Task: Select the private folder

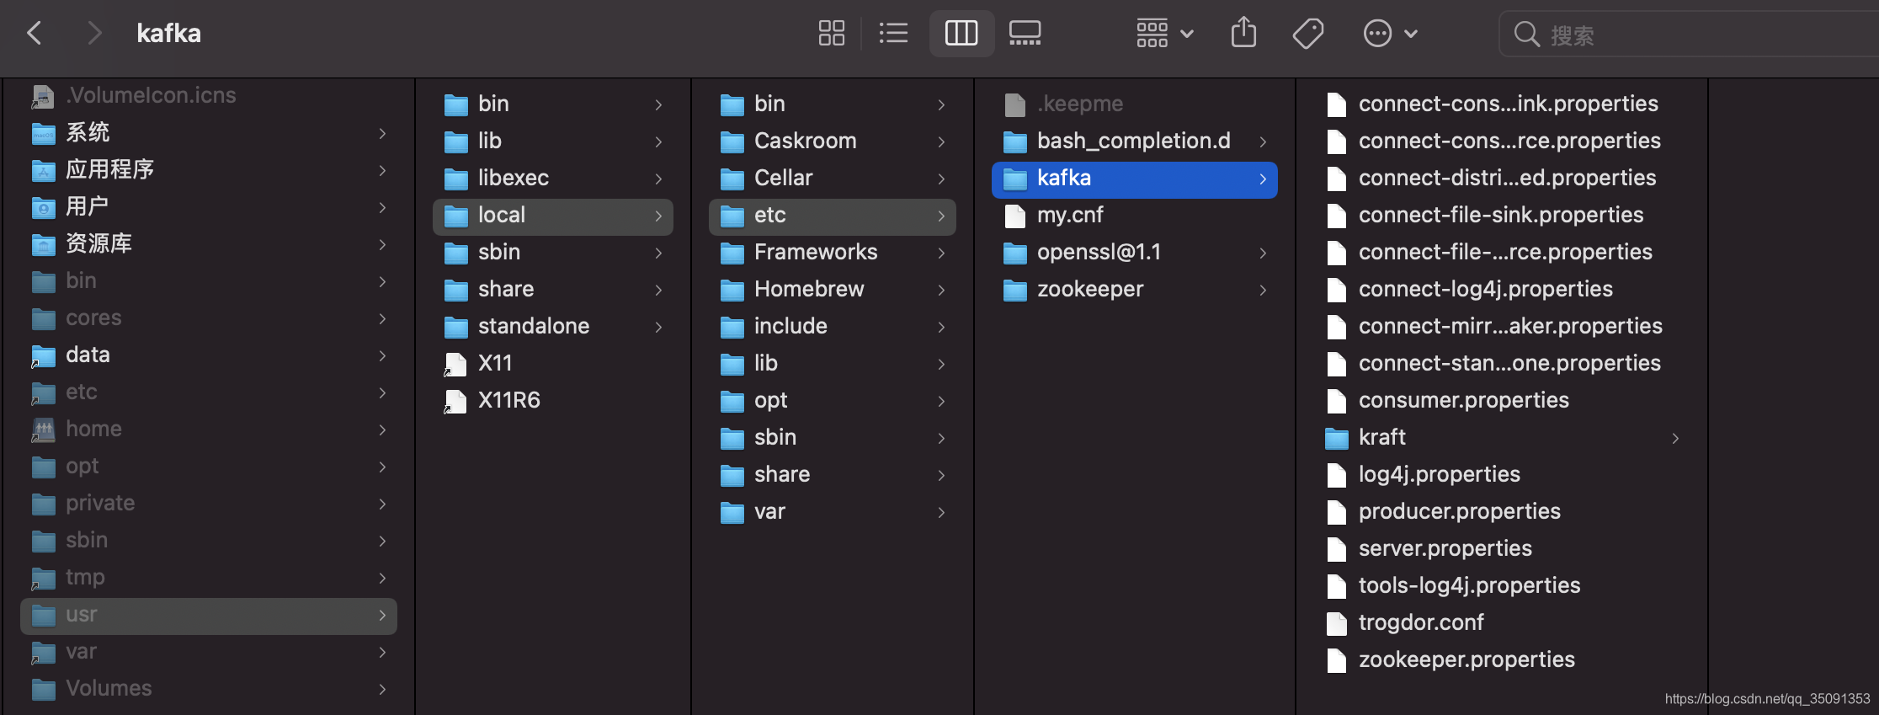Action: [209, 504]
